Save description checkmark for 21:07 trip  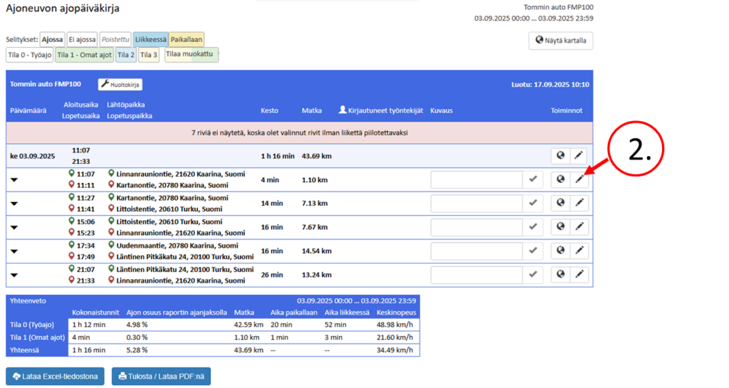coord(533,274)
